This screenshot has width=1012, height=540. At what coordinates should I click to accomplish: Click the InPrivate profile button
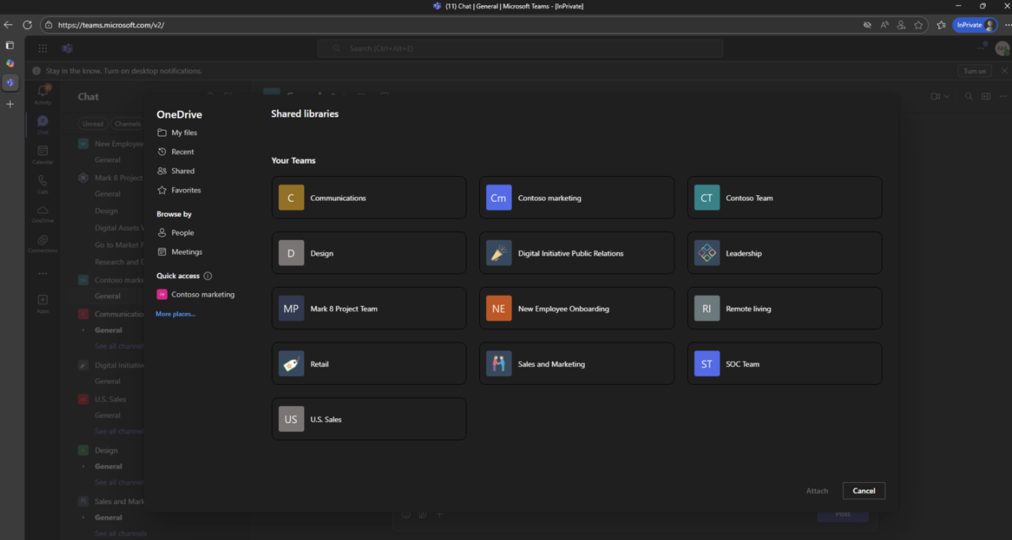pyautogui.click(x=974, y=25)
